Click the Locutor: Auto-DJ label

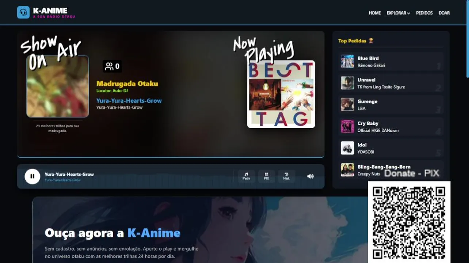112,91
